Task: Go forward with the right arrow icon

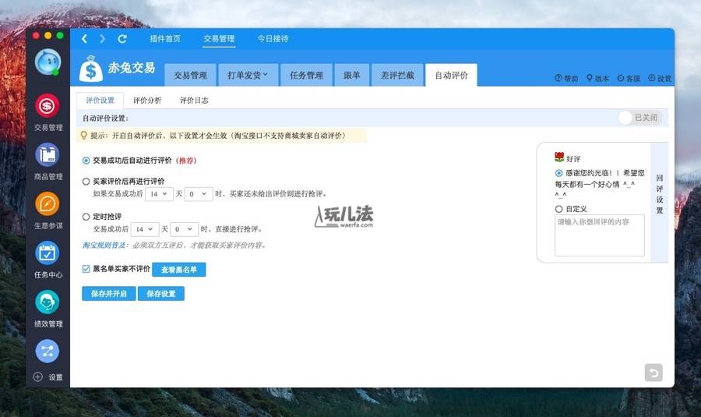Action: pos(102,39)
